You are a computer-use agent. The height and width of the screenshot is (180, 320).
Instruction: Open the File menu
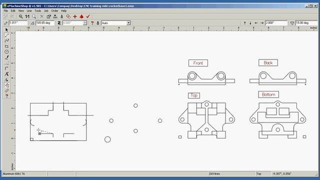pos(5,11)
